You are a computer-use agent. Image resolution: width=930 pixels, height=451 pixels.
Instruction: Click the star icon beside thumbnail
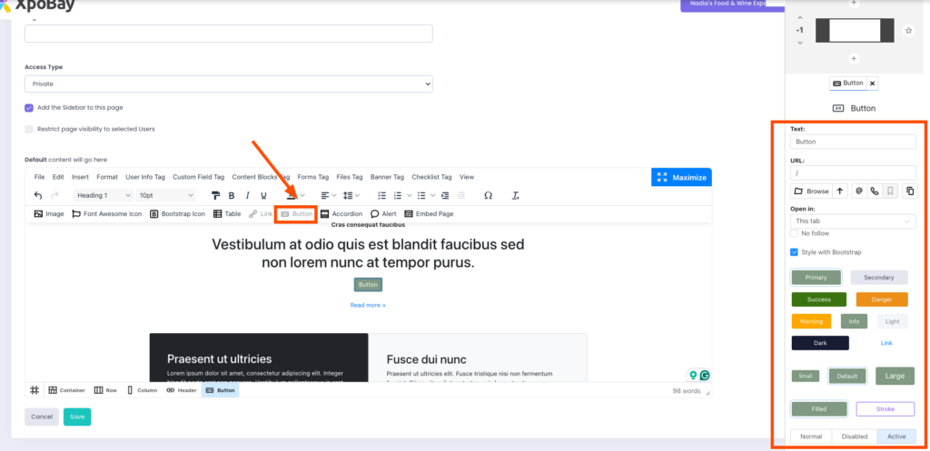(908, 31)
